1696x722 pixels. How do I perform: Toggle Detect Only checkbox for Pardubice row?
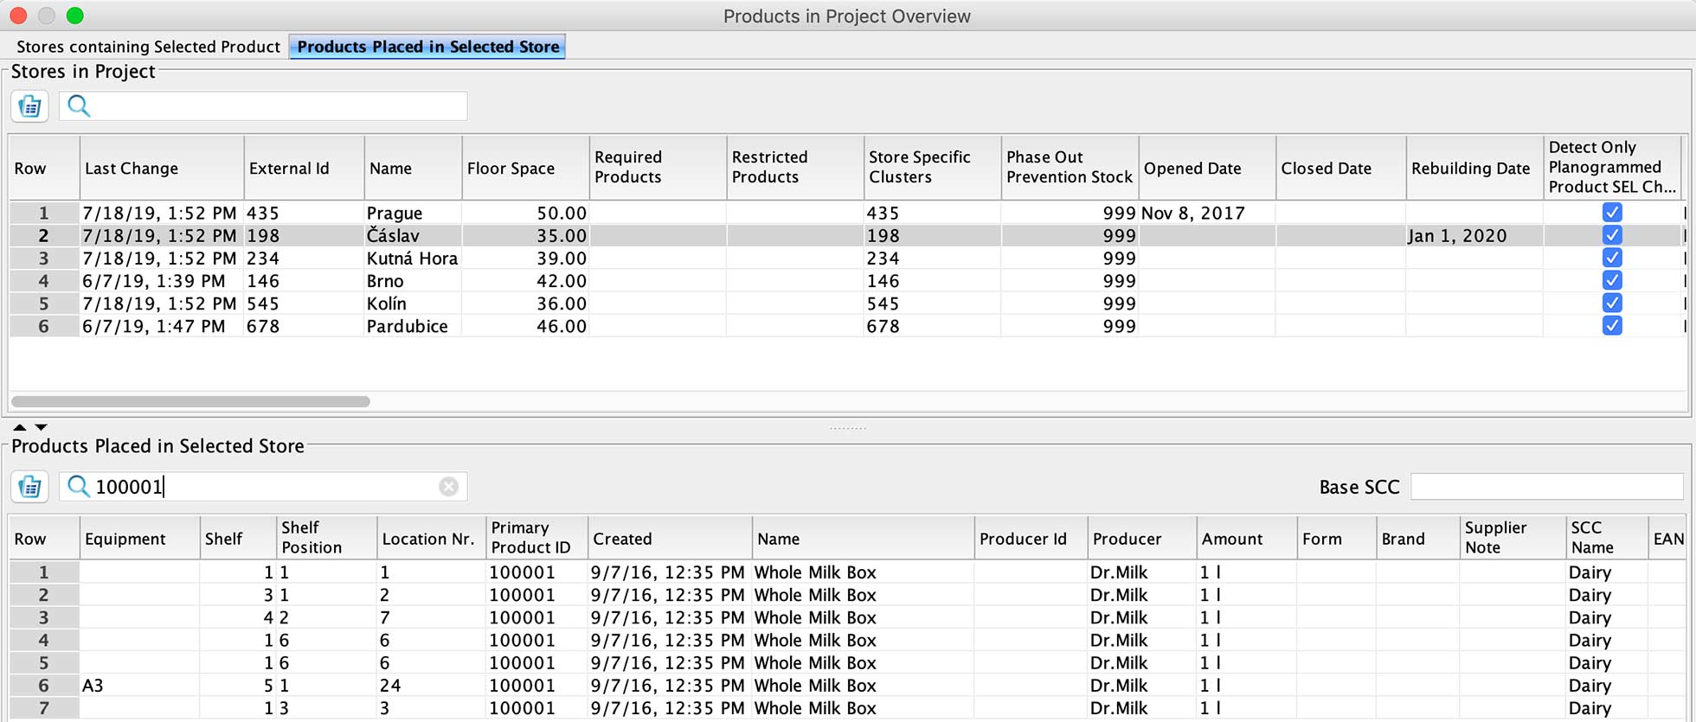point(1611,326)
